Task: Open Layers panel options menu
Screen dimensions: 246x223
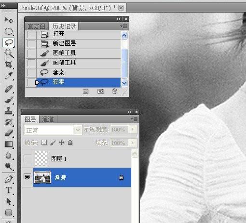Action: tap(134, 119)
